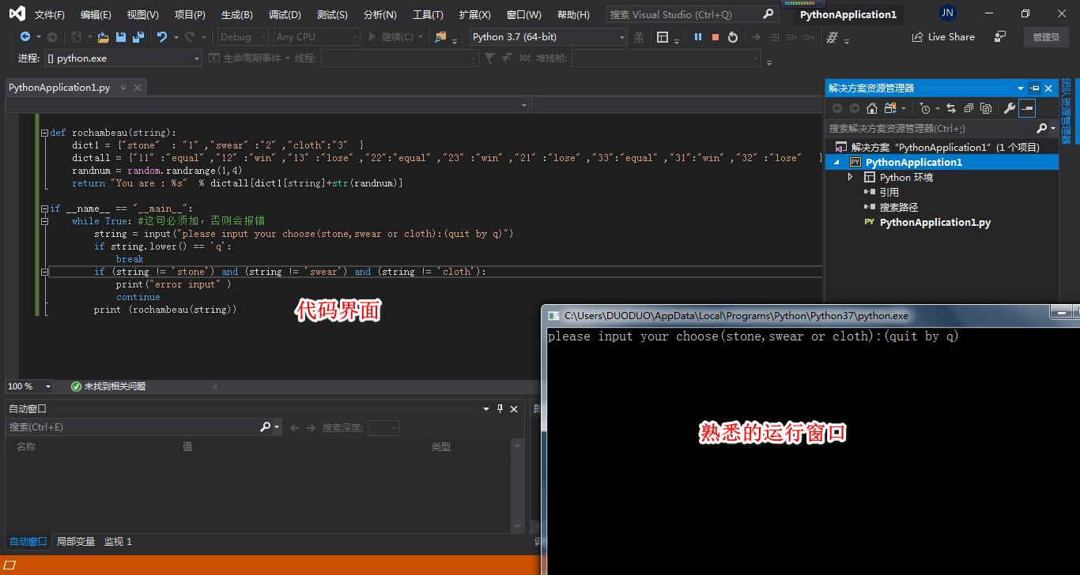Open properties via Solution Explorer wrench icon
Image resolution: width=1080 pixels, height=575 pixels.
click(1009, 108)
